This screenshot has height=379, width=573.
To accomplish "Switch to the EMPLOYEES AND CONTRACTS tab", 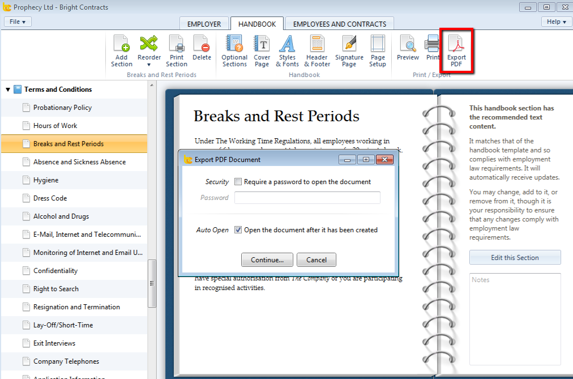I will [x=340, y=24].
